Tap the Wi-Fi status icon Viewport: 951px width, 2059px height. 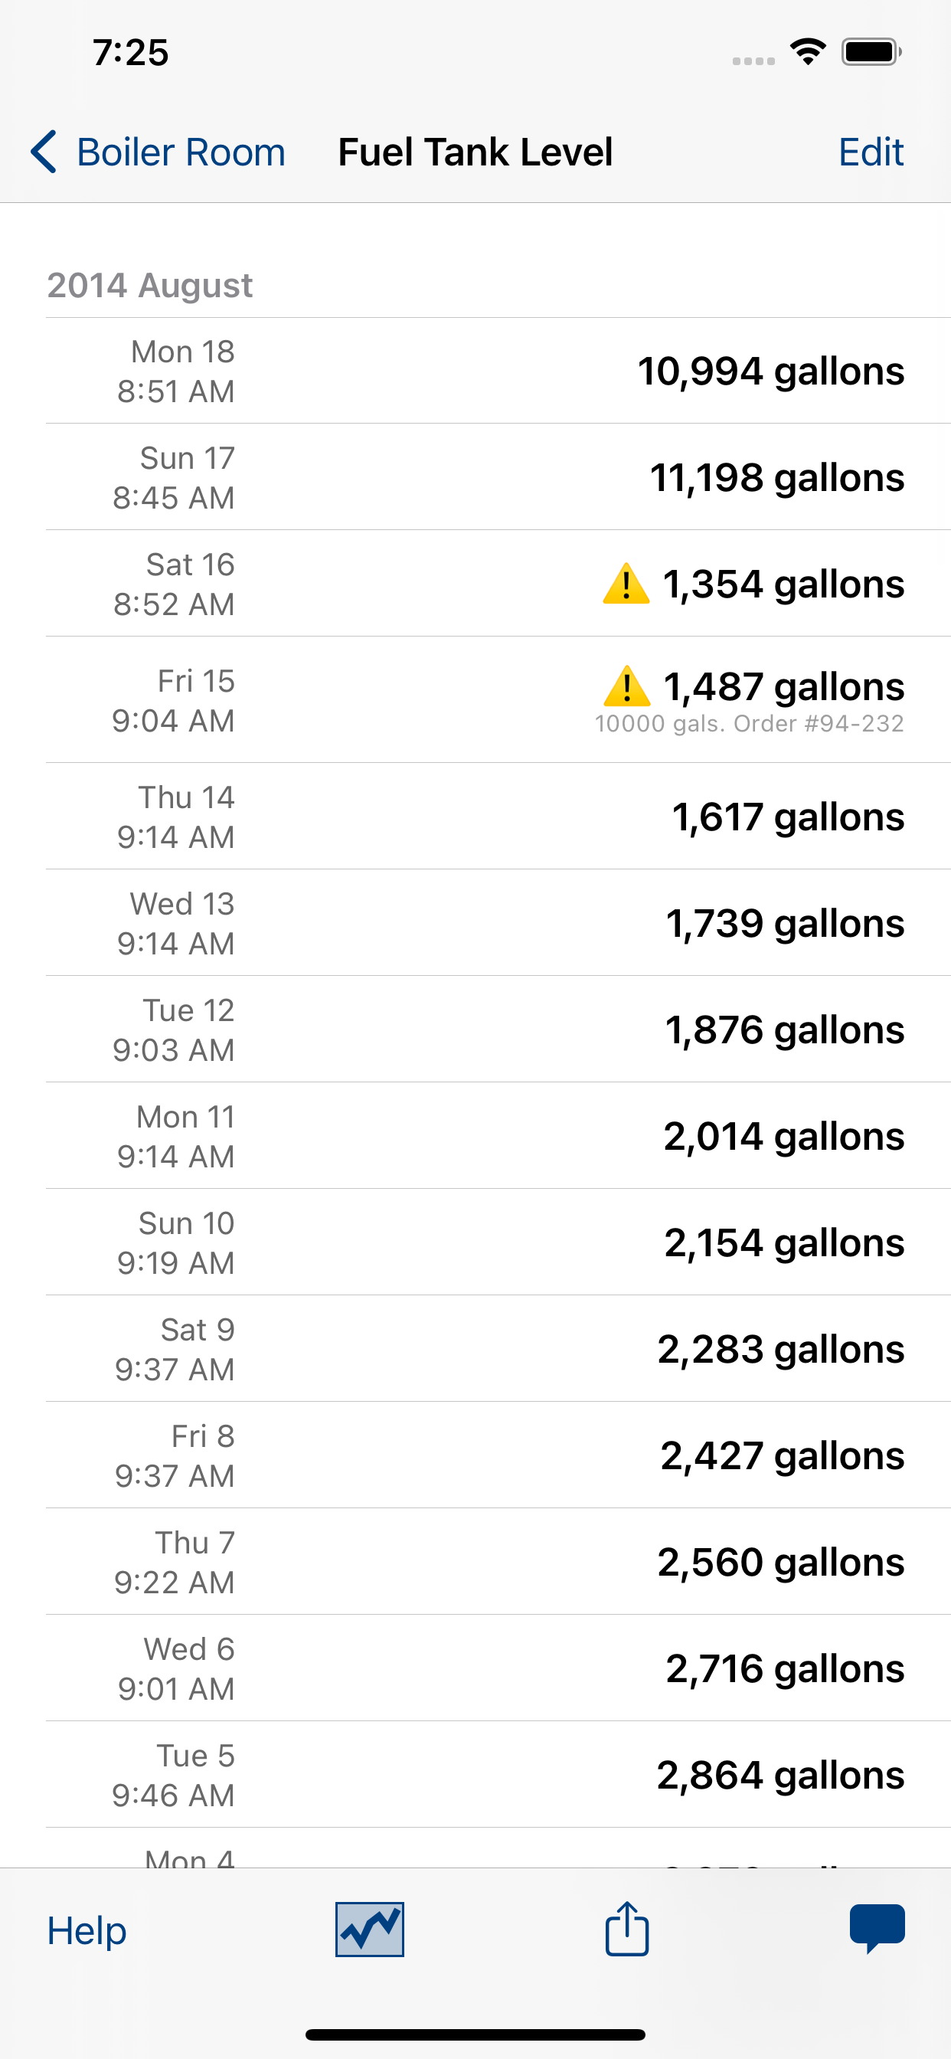808,52
